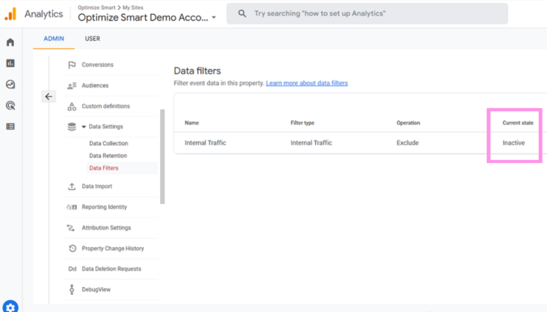
Task: Click the Home icon in left rail
Action: tap(10, 43)
